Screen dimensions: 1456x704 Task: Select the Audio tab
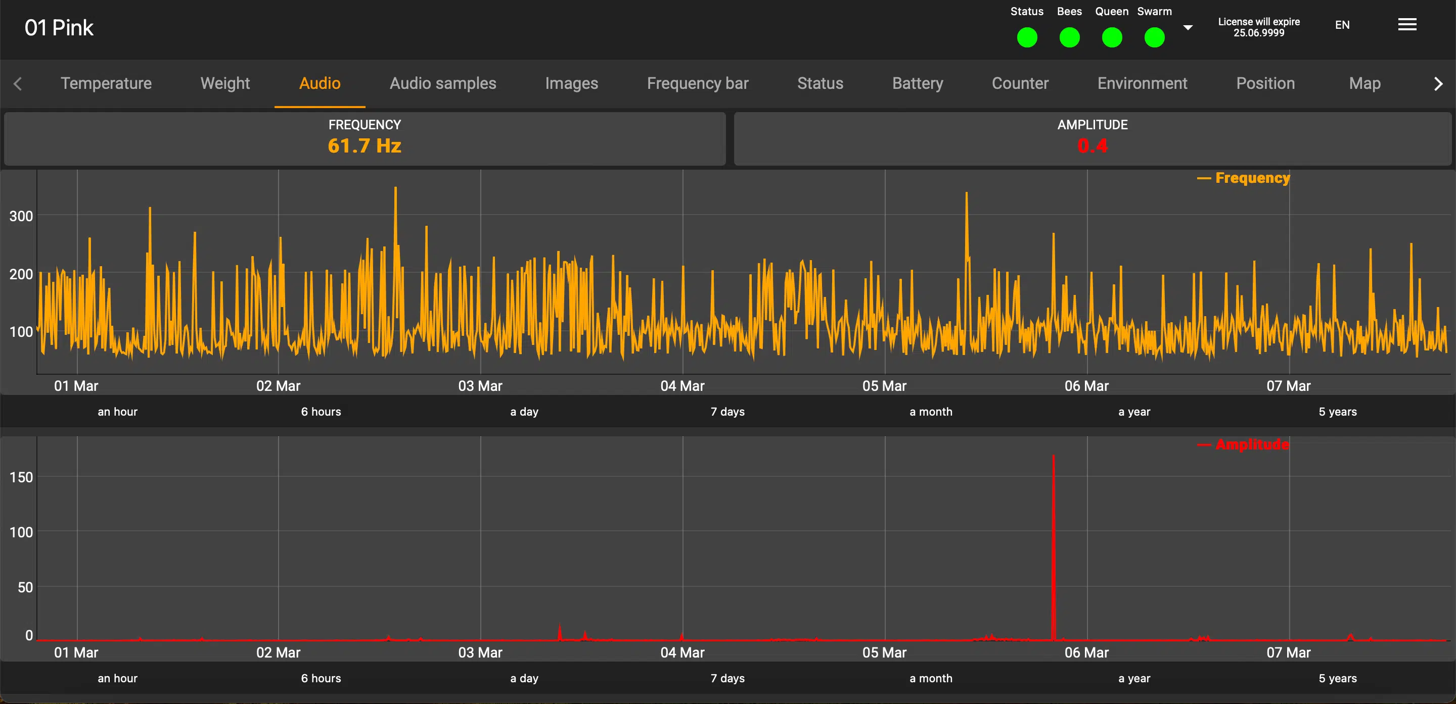click(x=320, y=83)
